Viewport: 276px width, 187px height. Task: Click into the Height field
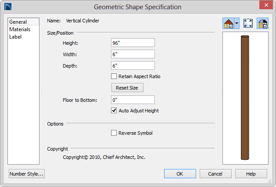[133, 43]
